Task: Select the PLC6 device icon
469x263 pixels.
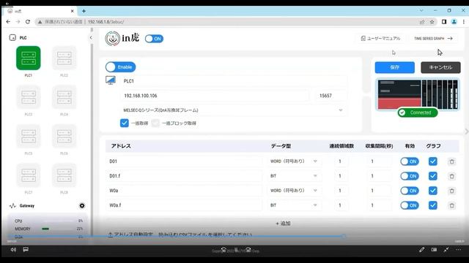Action: pyautogui.click(x=64, y=136)
